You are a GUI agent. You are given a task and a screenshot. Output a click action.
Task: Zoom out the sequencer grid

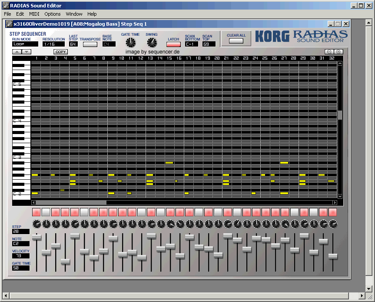[329, 52]
